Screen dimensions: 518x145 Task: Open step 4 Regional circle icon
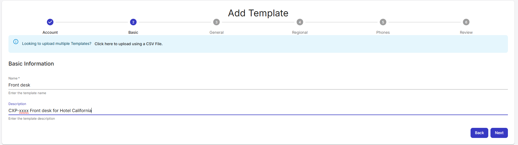point(300,22)
